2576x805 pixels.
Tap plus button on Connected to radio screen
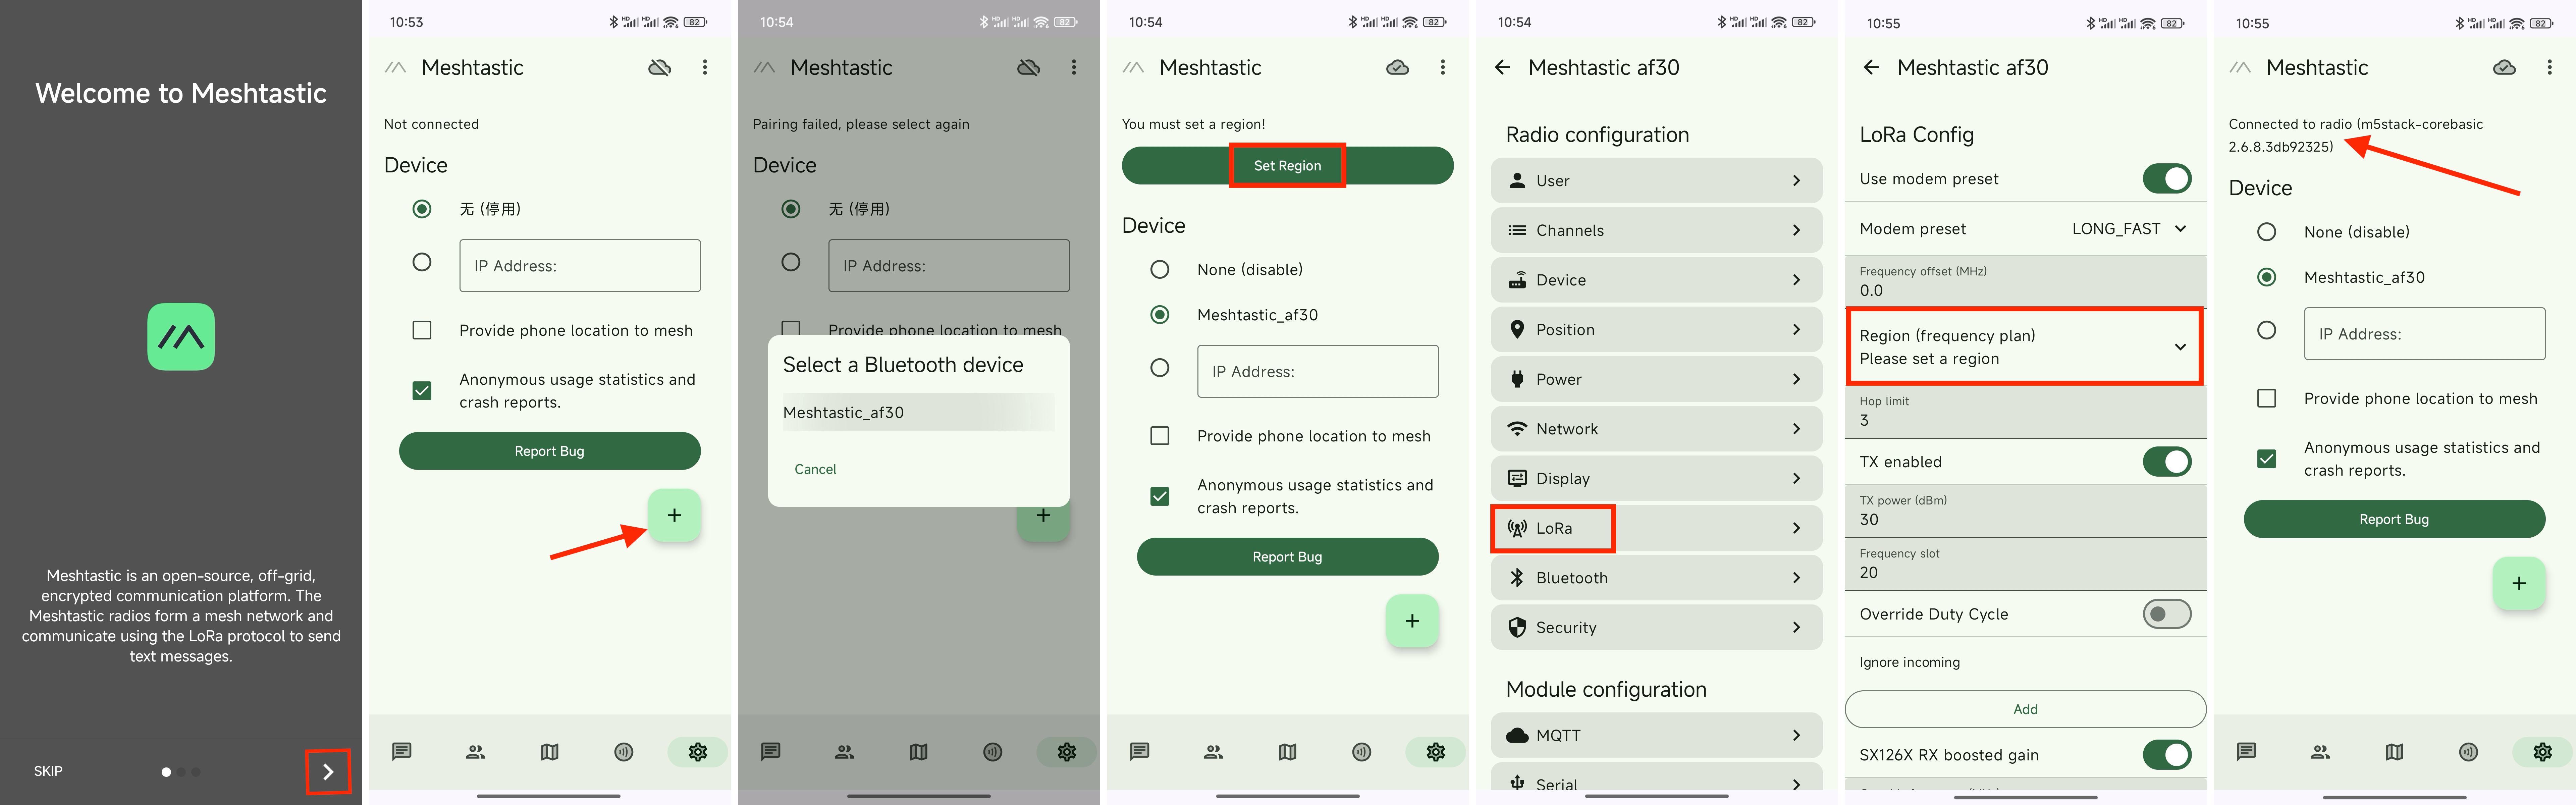(x=2519, y=583)
